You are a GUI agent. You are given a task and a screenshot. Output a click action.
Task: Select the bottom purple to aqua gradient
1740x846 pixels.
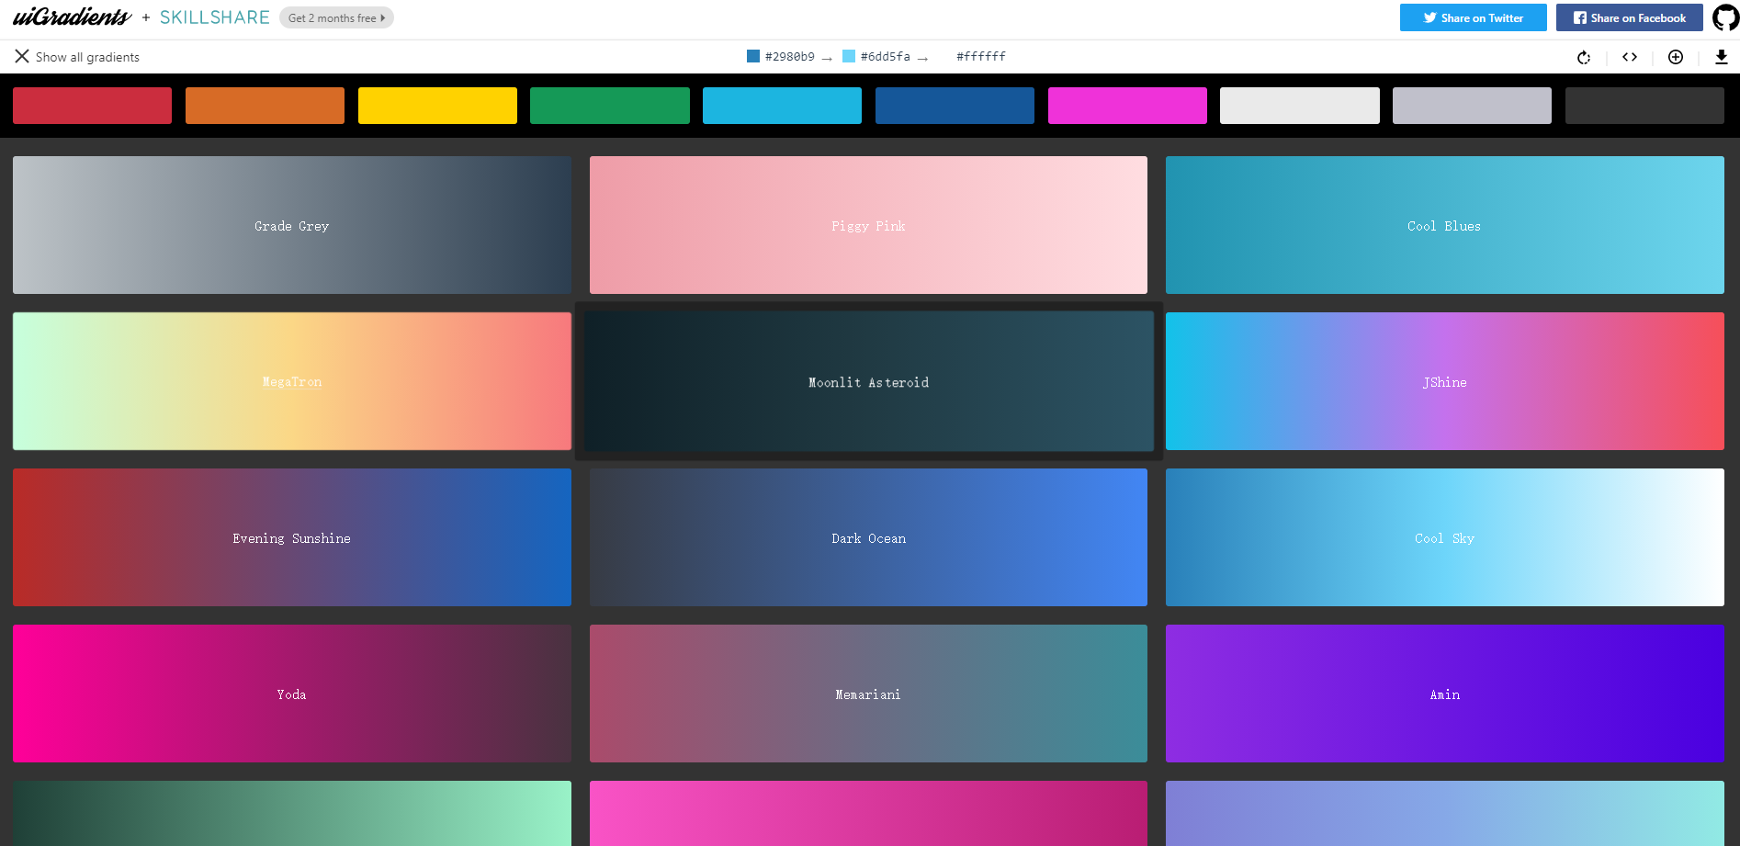(x=1445, y=814)
